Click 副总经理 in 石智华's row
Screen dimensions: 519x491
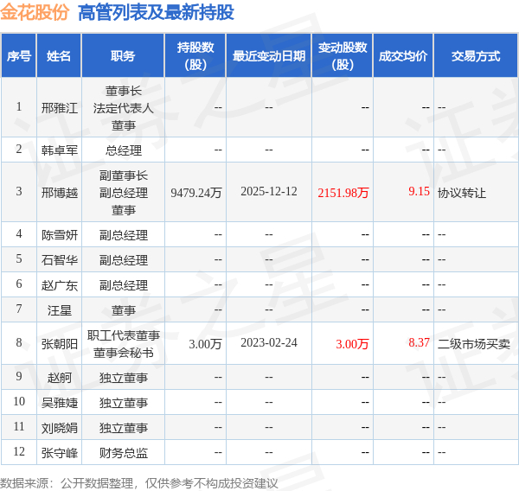(x=123, y=260)
